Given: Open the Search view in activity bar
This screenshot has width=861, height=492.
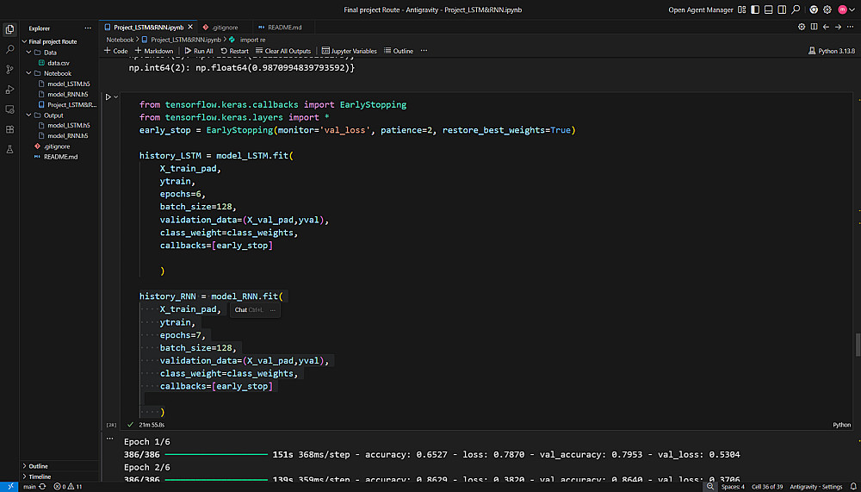Looking at the screenshot, I should [9, 49].
